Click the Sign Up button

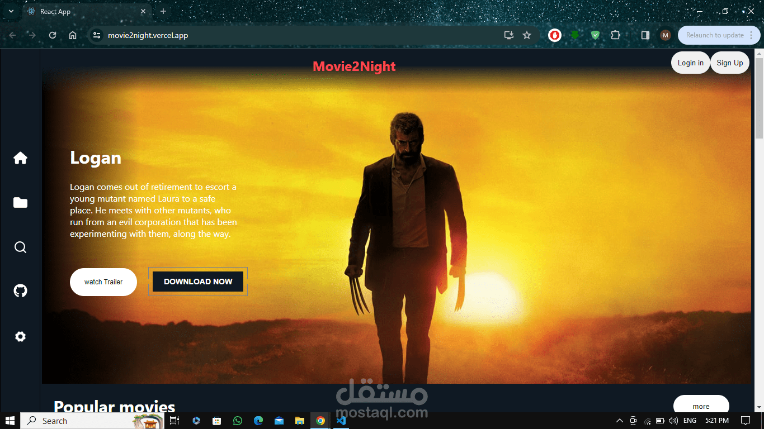730,63
